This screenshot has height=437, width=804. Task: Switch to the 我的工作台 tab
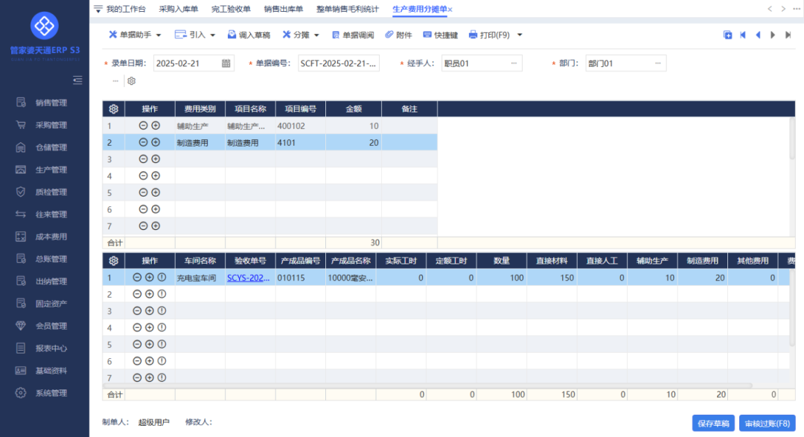pyautogui.click(x=126, y=9)
